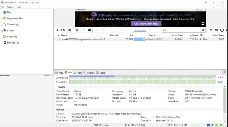Click the upload rate 'U: 18.7 kB/s' status

(176, 125)
